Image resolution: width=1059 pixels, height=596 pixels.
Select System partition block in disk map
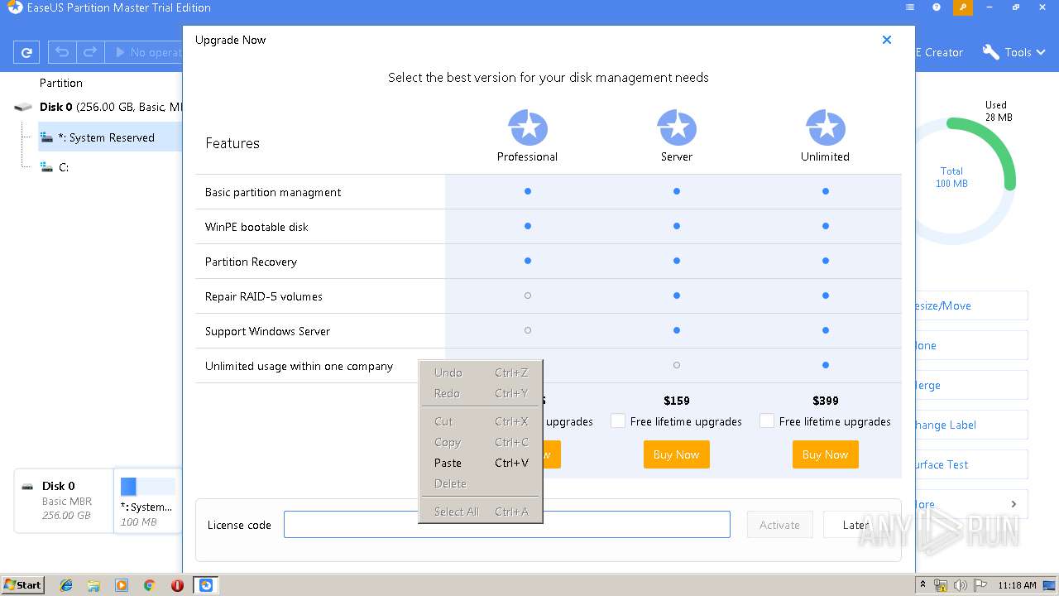click(x=147, y=501)
